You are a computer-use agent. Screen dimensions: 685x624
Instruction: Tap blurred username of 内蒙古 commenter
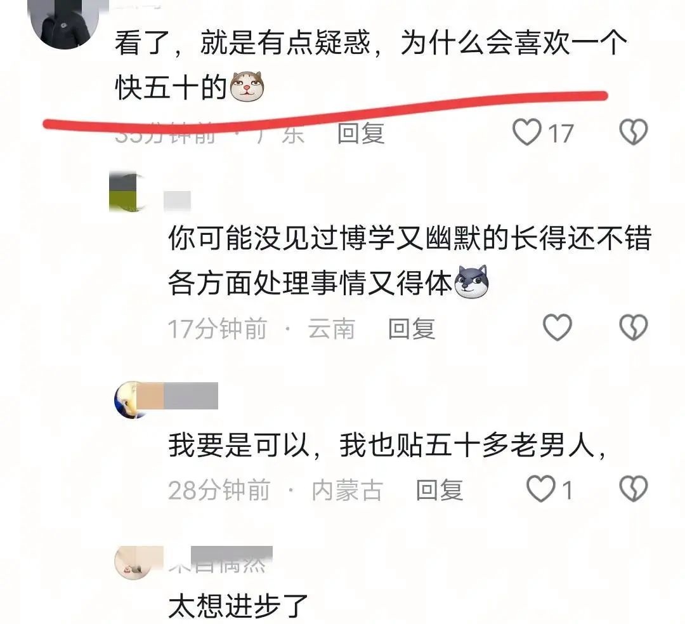pyautogui.click(x=190, y=395)
